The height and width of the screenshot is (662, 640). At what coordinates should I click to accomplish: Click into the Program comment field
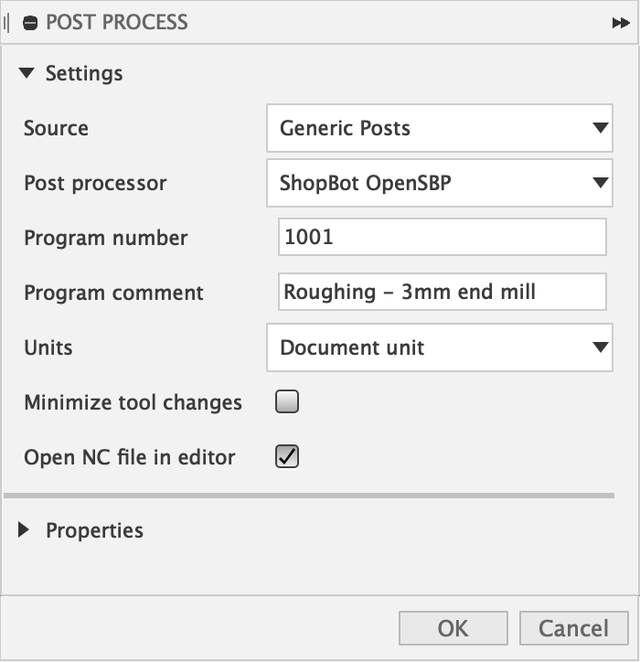coord(443,292)
